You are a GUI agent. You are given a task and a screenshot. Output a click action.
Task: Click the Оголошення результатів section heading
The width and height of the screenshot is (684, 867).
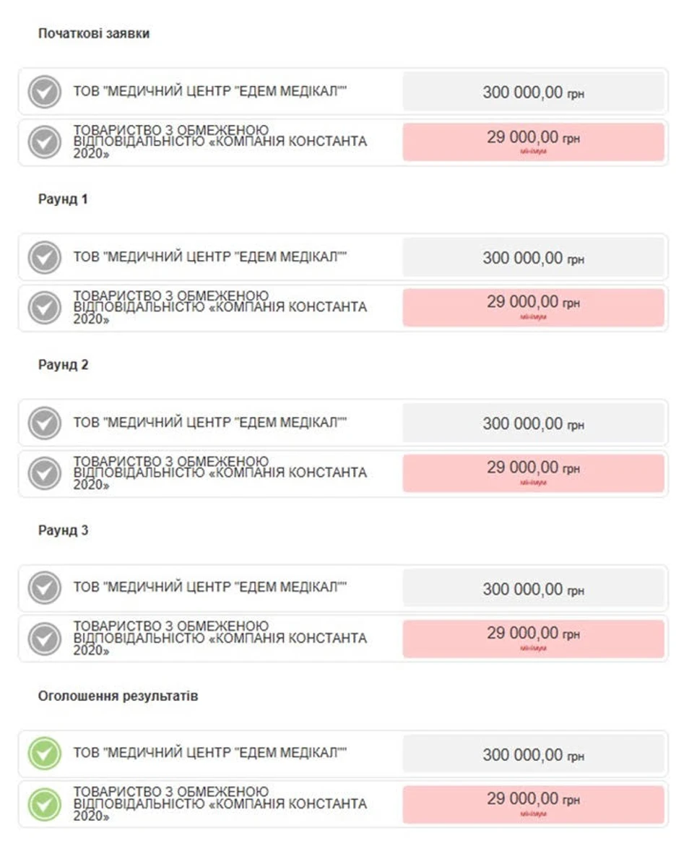coord(118,696)
